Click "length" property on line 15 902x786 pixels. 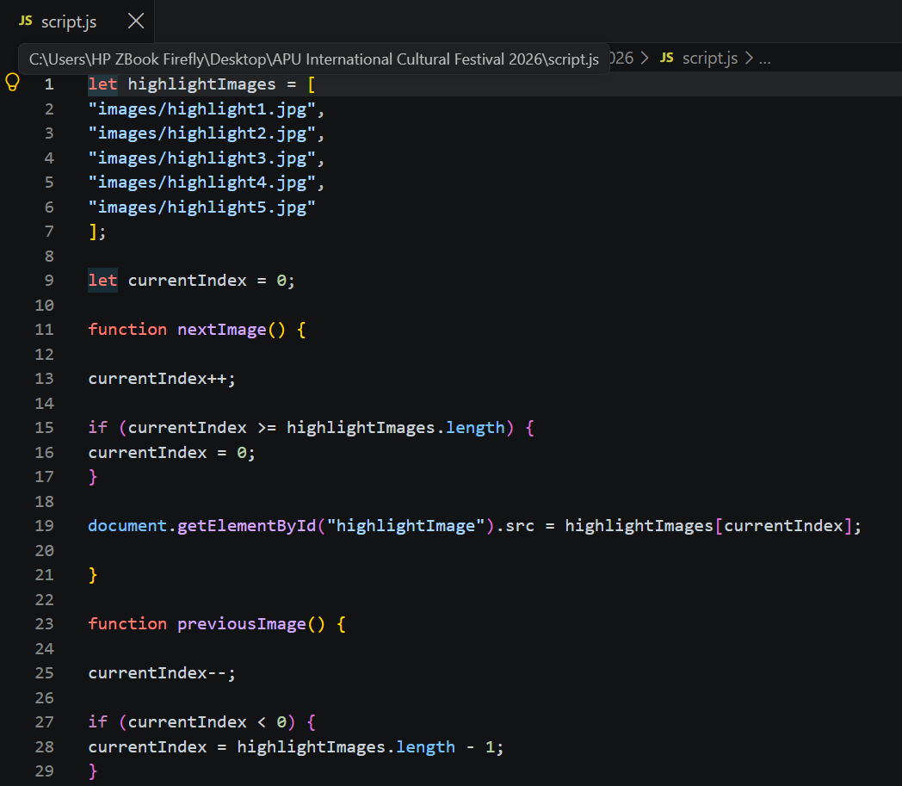pyautogui.click(x=475, y=428)
